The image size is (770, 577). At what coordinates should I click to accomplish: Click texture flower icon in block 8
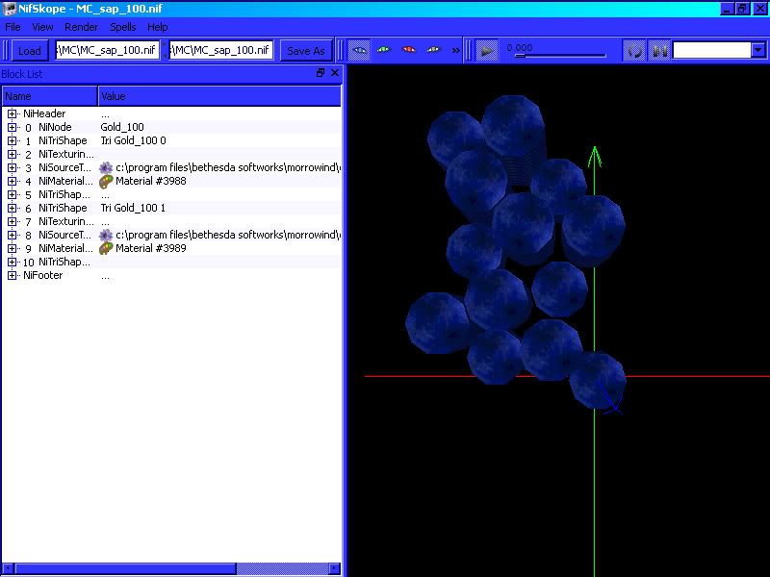(106, 235)
